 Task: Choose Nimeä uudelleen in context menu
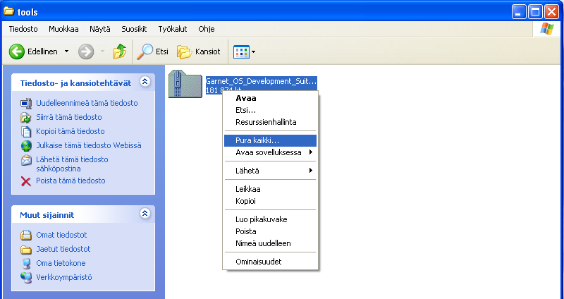271,243
